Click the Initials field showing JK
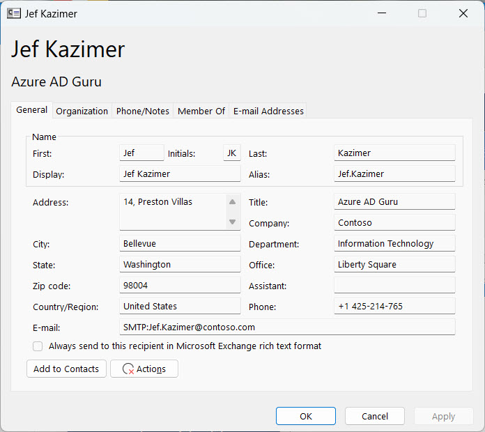The width and height of the screenshot is (485, 432). click(x=231, y=153)
